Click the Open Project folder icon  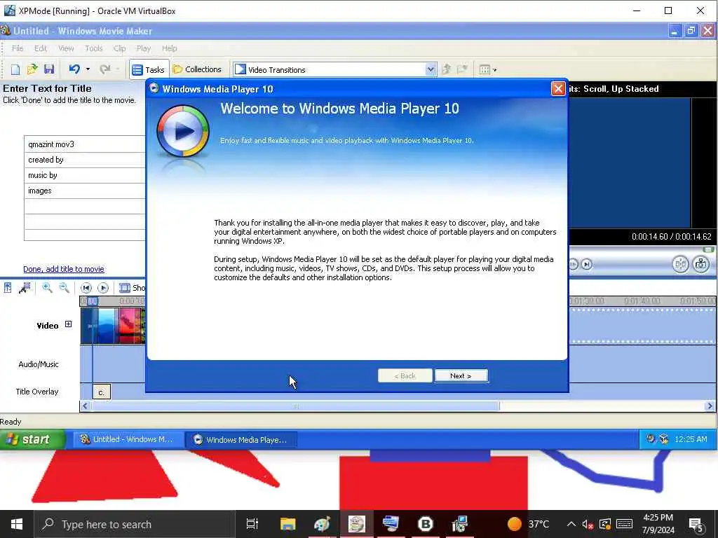click(32, 69)
